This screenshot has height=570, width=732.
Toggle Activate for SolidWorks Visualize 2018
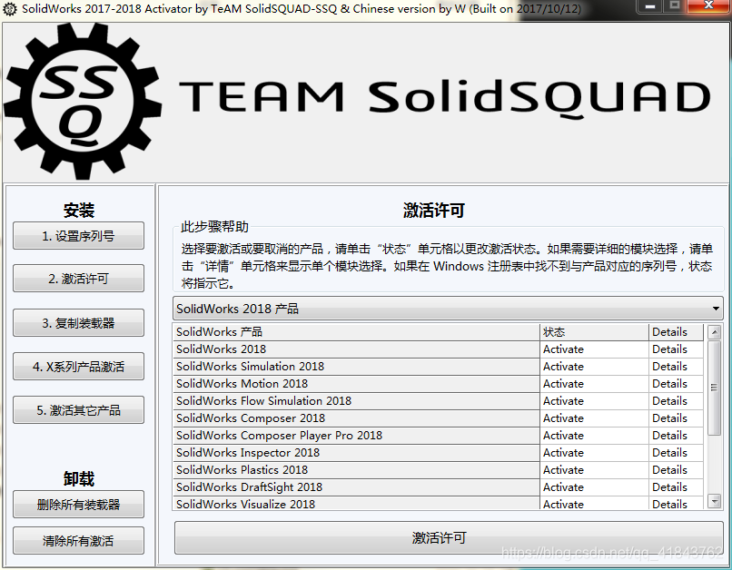coord(594,504)
